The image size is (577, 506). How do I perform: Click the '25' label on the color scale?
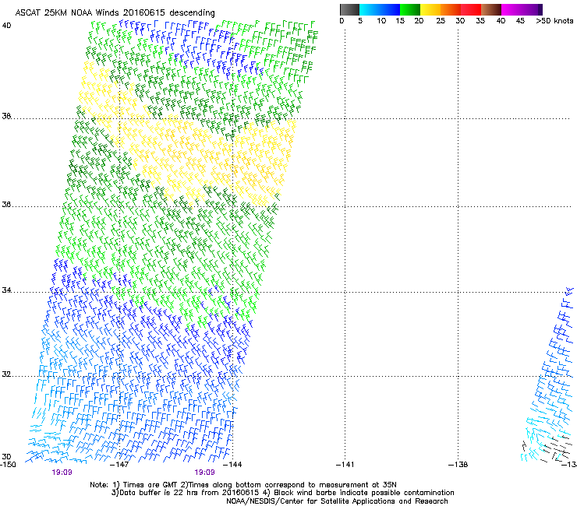[x=441, y=21]
